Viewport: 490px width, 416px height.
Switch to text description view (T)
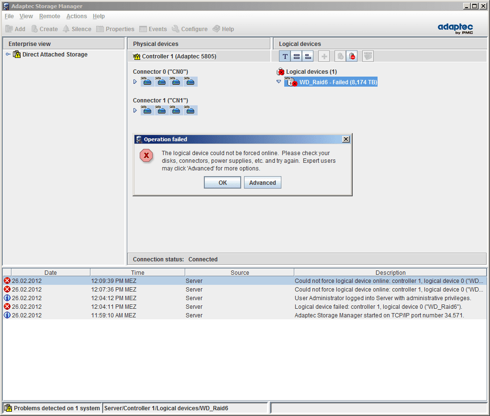[285, 56]
